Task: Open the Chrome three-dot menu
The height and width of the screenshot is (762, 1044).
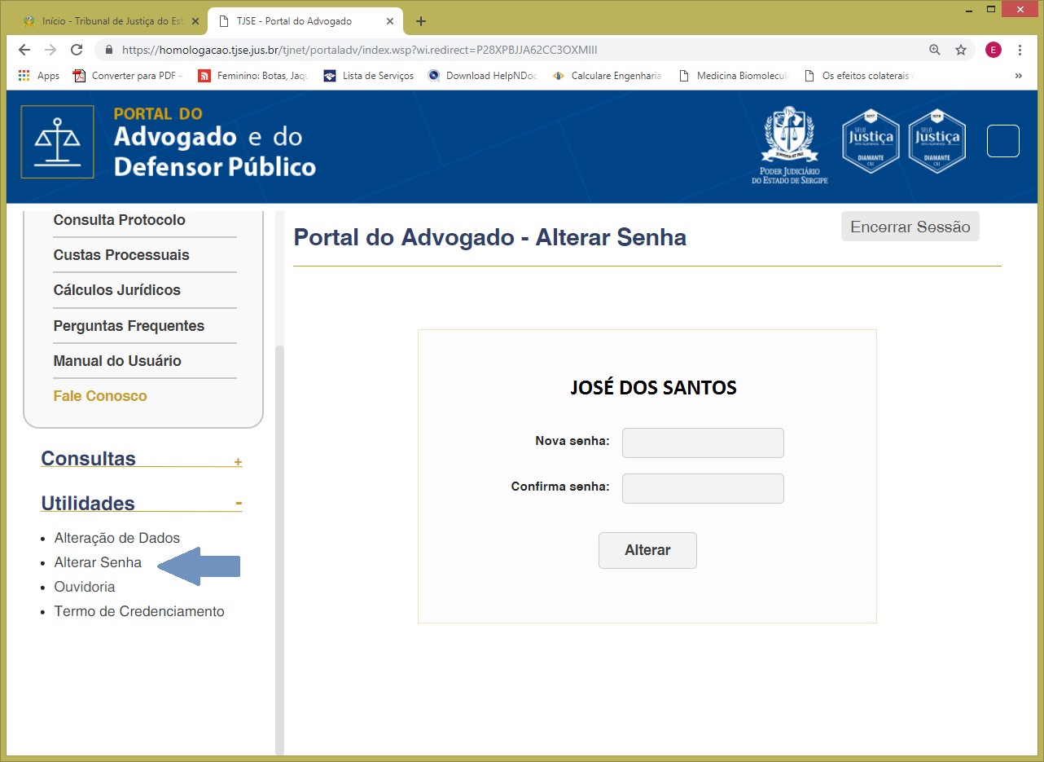Action: tap(1020, 50)
